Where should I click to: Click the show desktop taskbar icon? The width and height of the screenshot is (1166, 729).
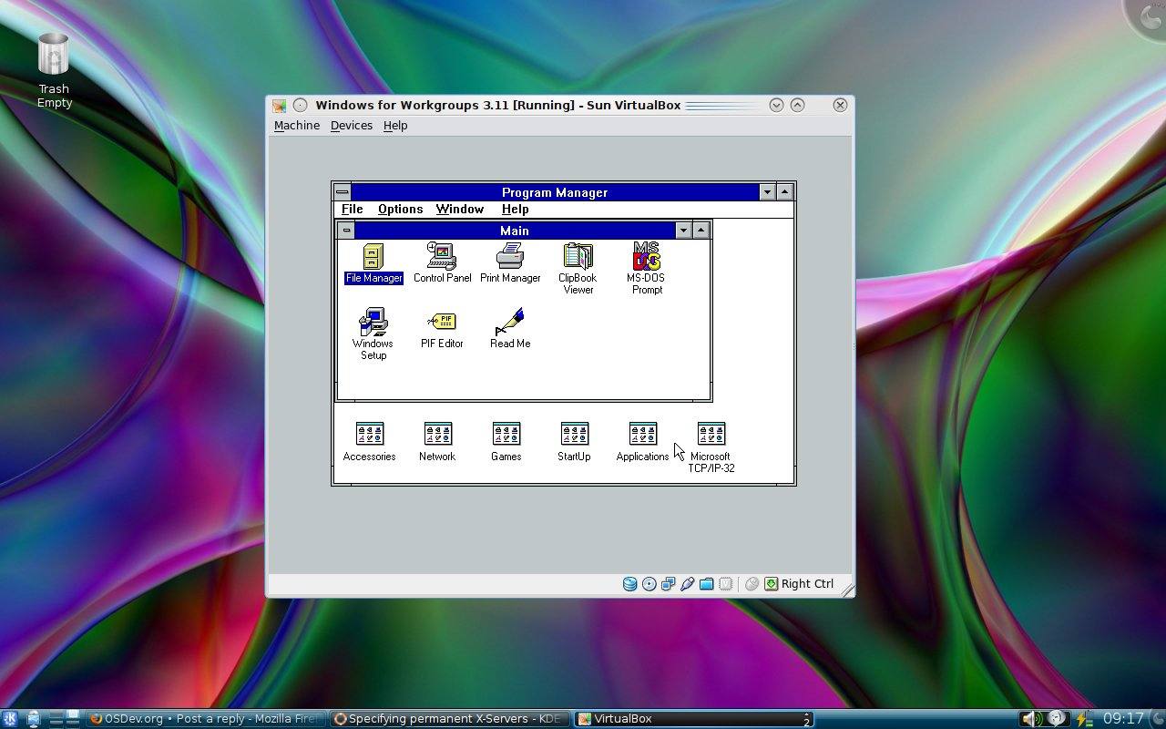pos(34,719)
